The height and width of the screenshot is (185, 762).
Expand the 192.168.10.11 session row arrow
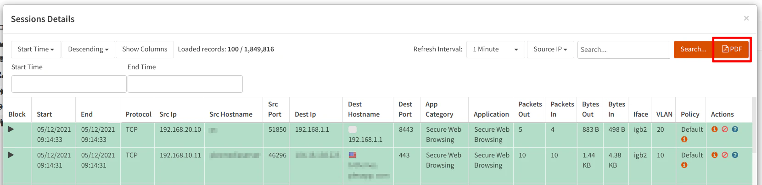(x=11, y=155)
